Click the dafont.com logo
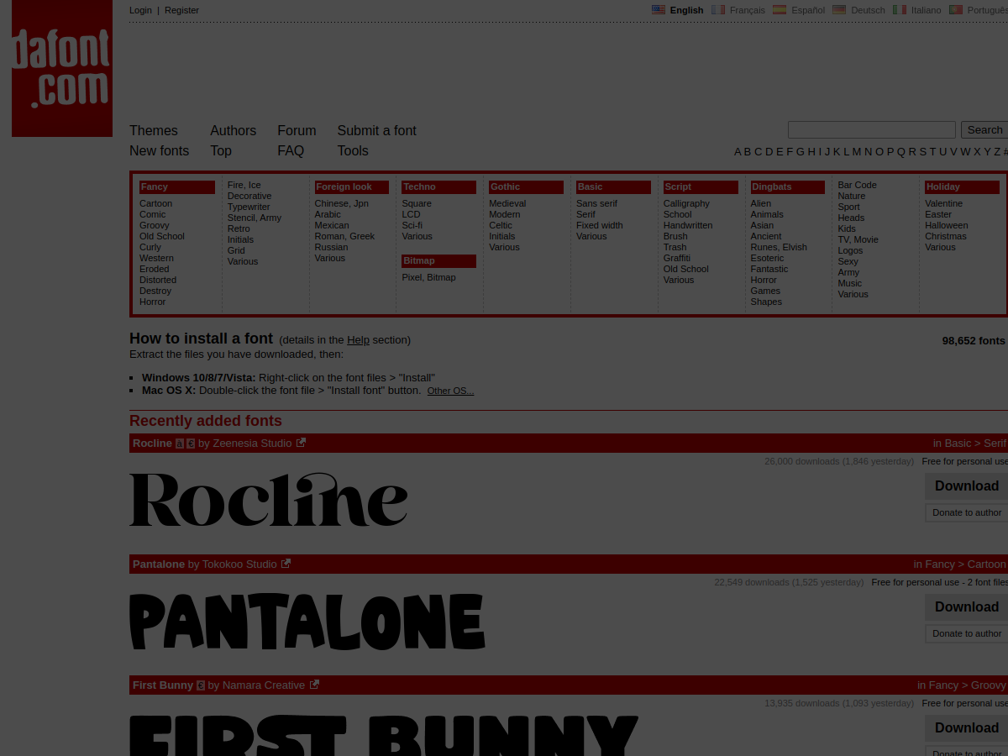 (62, 68)
